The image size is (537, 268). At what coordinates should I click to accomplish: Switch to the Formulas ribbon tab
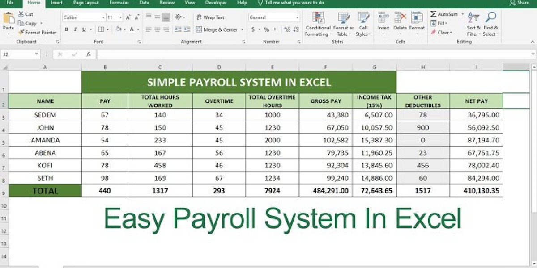click(x=119, y=3)
